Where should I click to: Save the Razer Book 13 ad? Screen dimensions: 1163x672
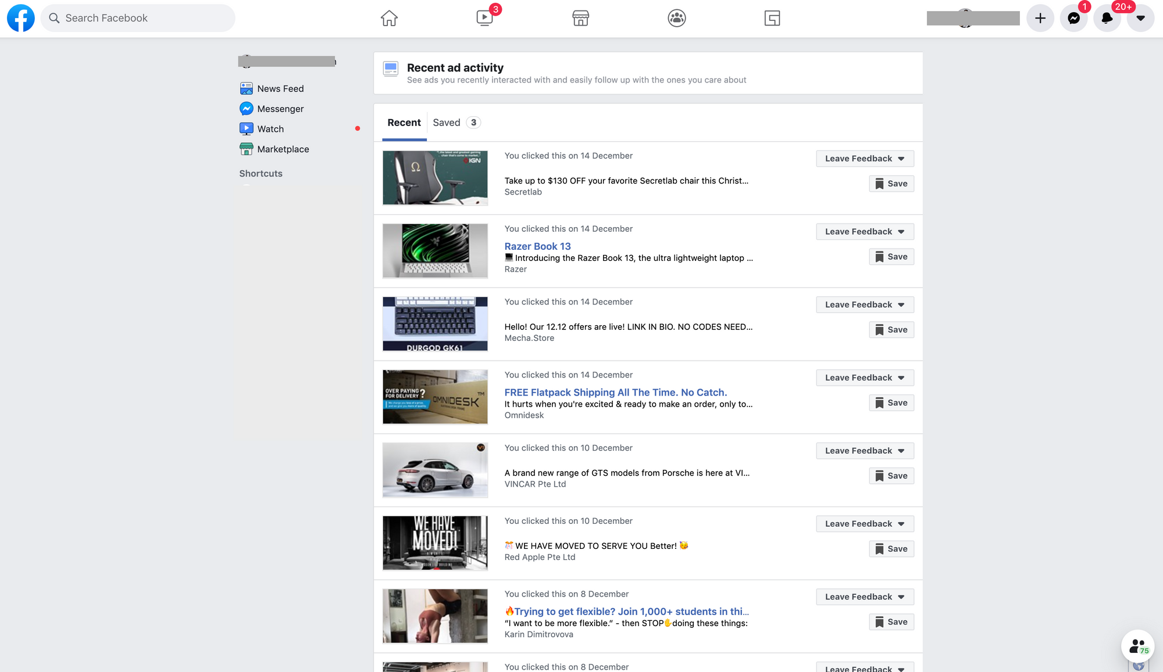[891, 257]
